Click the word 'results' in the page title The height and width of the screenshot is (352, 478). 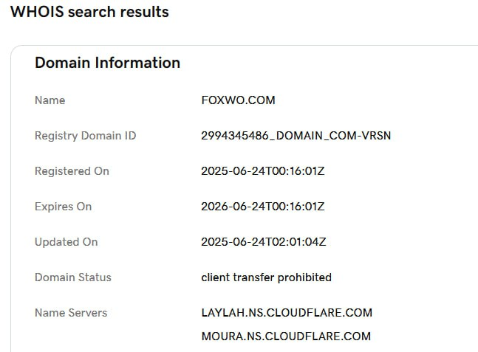[x=143, y=13]
